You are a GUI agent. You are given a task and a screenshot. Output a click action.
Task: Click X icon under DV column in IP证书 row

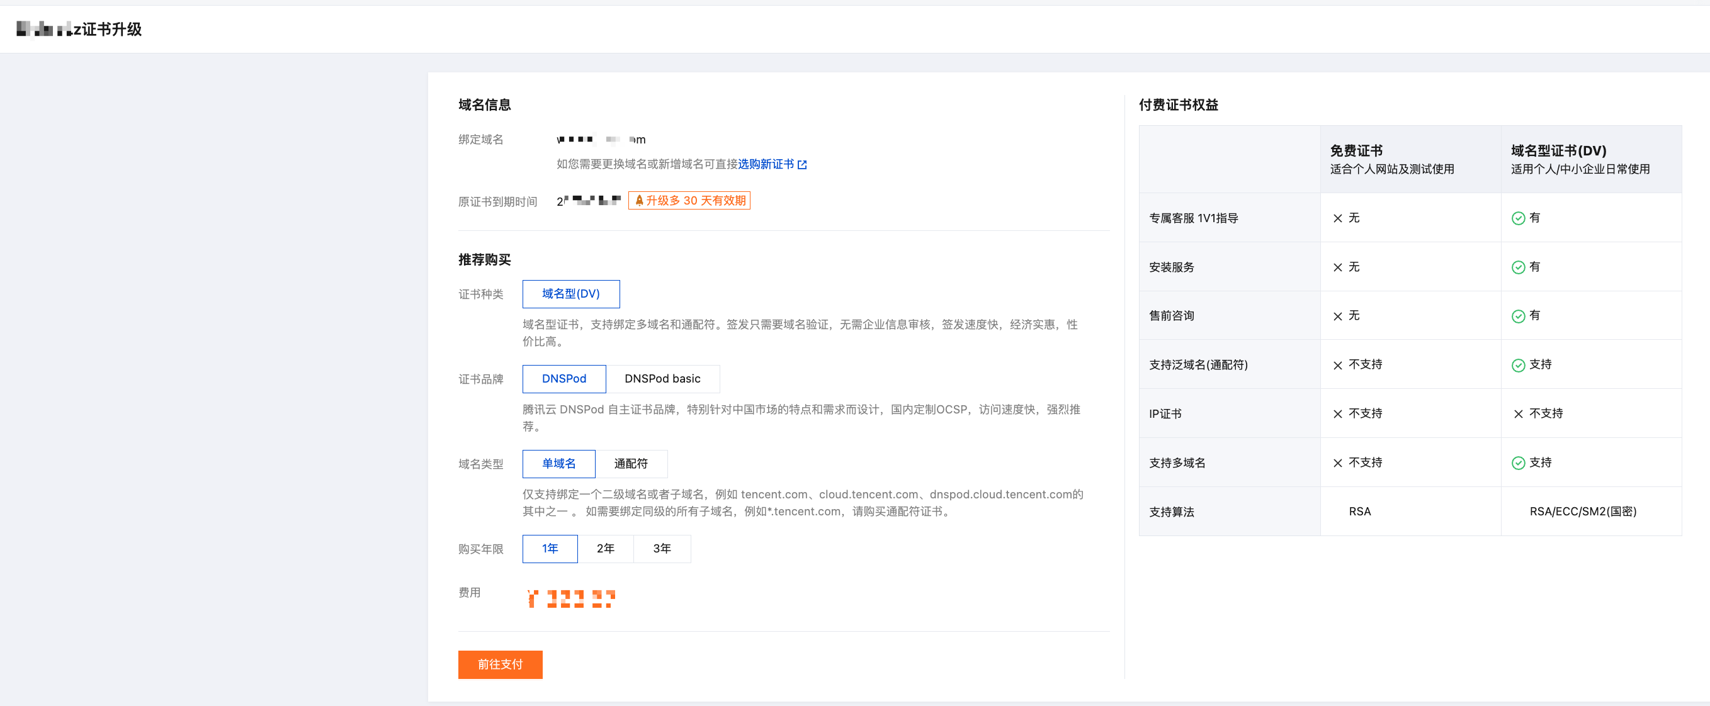[1517, 414]
